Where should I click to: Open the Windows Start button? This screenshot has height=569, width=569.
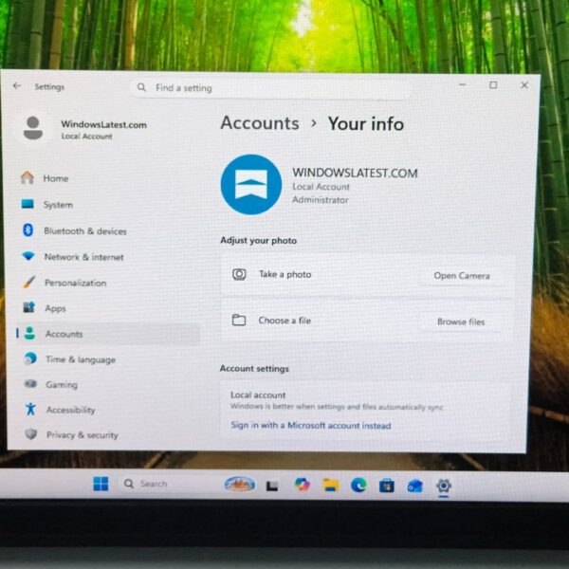click(x=101, y=484)
